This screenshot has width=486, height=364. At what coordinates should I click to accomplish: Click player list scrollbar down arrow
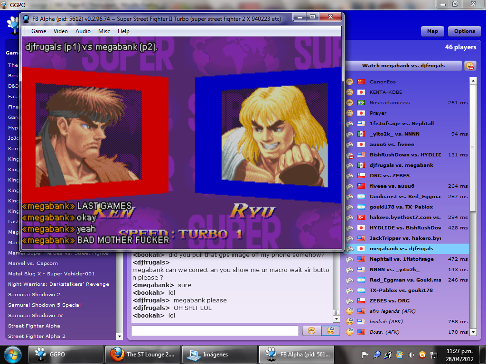point(473,332)
